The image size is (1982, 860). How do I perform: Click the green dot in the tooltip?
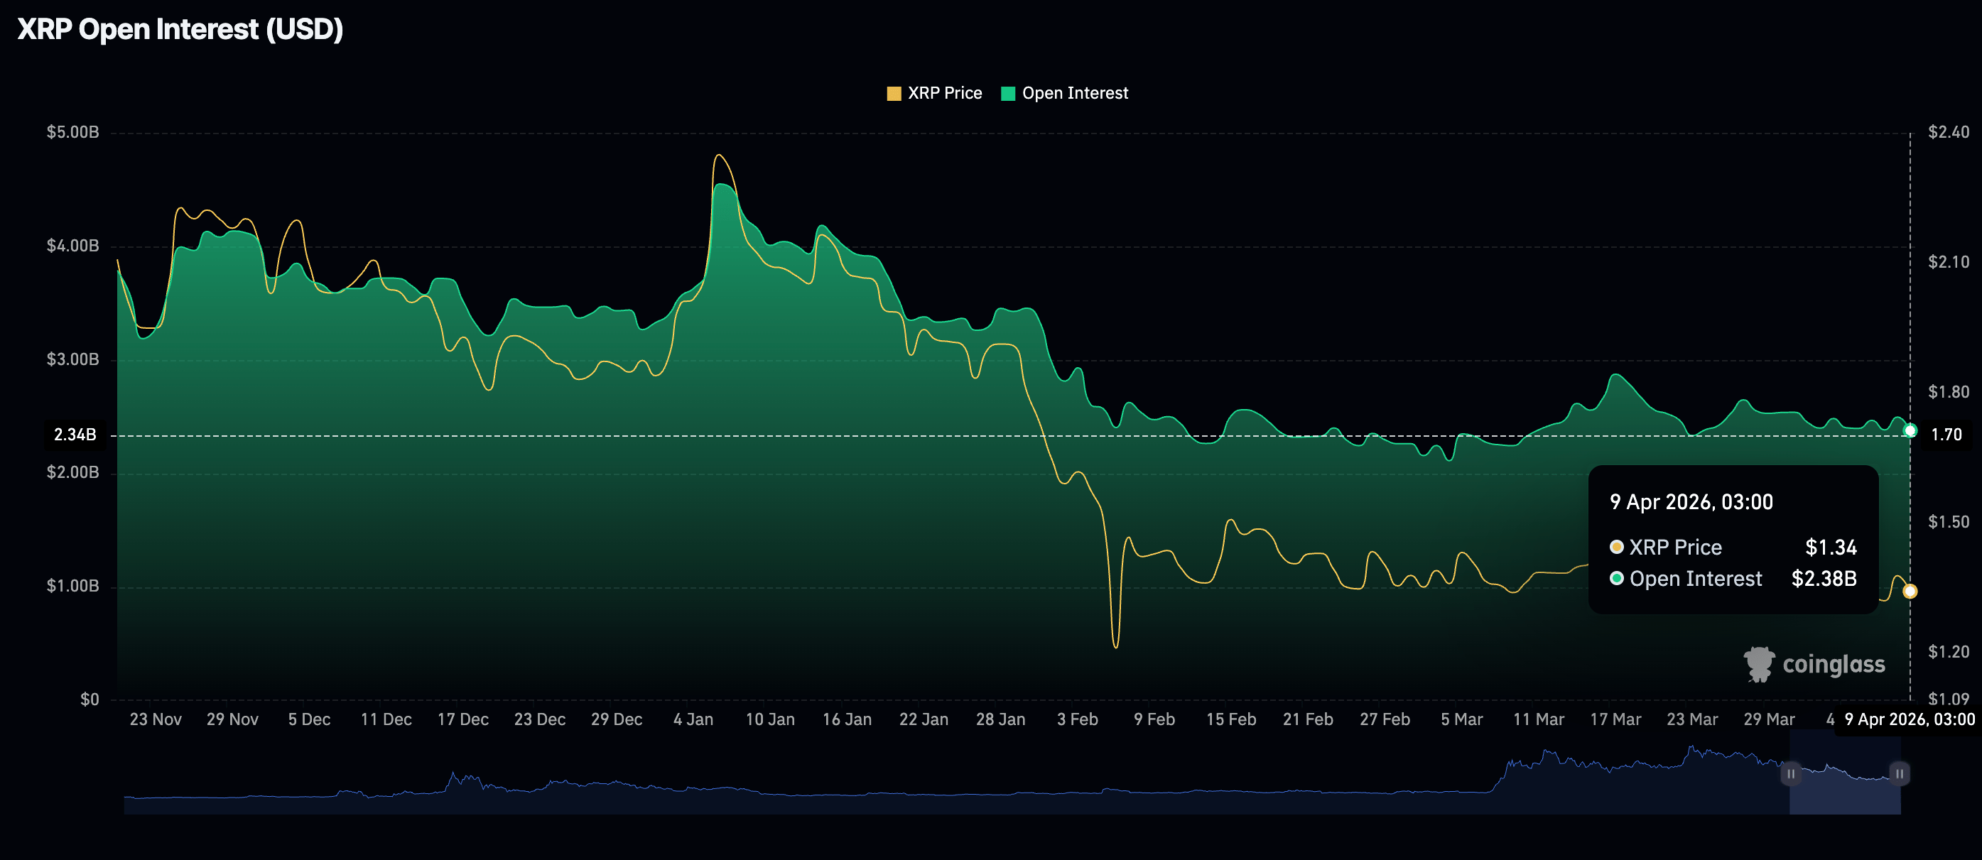[x=1617, y=579]
